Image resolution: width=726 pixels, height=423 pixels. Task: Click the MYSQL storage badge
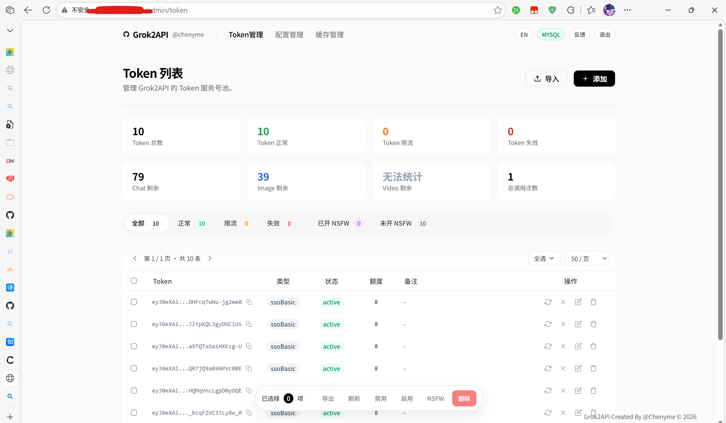pos(551,34)
